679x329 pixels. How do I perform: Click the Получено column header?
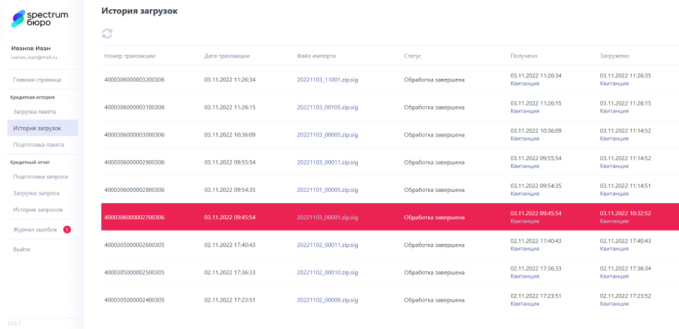tap(524, 56)
